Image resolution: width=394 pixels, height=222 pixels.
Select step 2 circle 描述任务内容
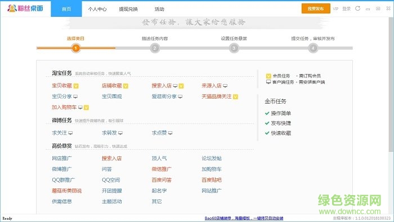pyautogui.click(x=155, y=48)
